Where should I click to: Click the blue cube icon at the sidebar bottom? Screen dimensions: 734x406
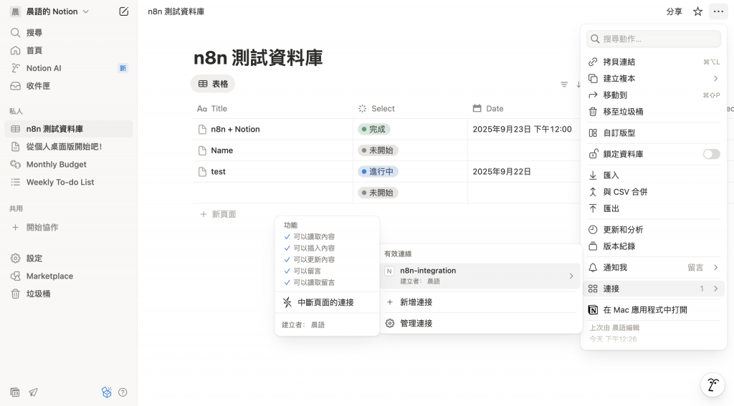pos(107,392)
